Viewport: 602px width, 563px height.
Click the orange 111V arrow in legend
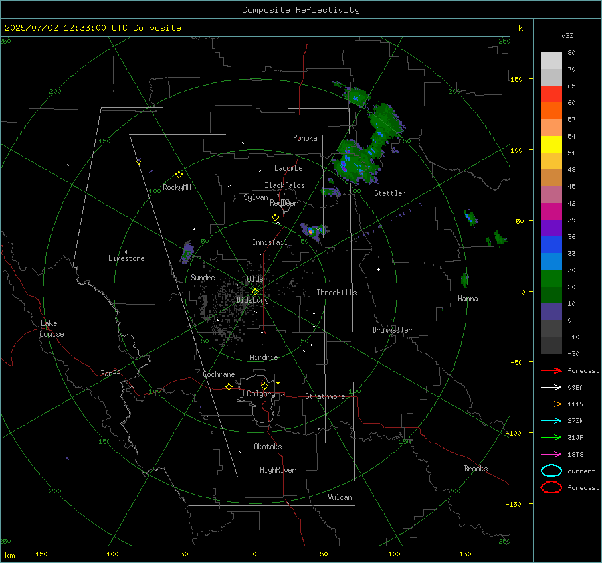pyautogui.click(x=551, y=404)
